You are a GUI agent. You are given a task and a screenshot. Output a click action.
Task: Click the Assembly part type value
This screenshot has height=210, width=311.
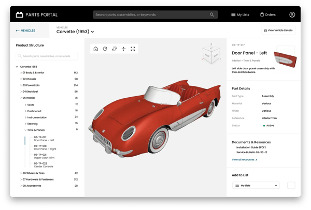coord(267,96)
